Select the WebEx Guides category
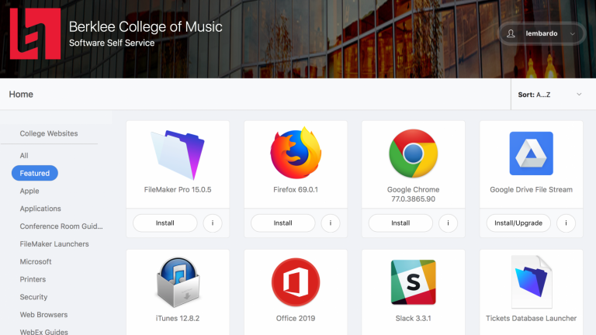Image resolution: width=596 pixels, height=335 pixels. [x=43, y=331]
